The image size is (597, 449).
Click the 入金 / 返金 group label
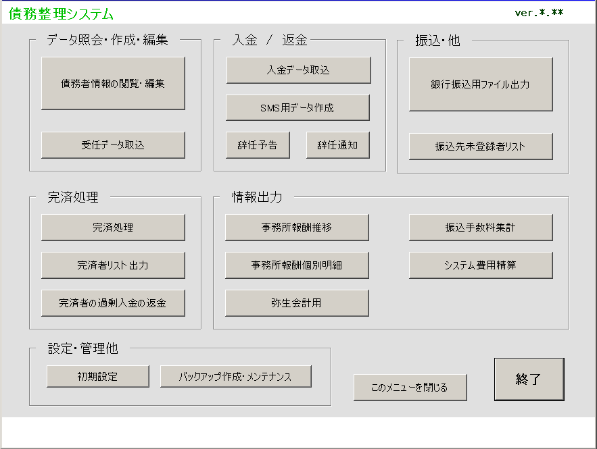pyautogui.click(x=270, y=40)
